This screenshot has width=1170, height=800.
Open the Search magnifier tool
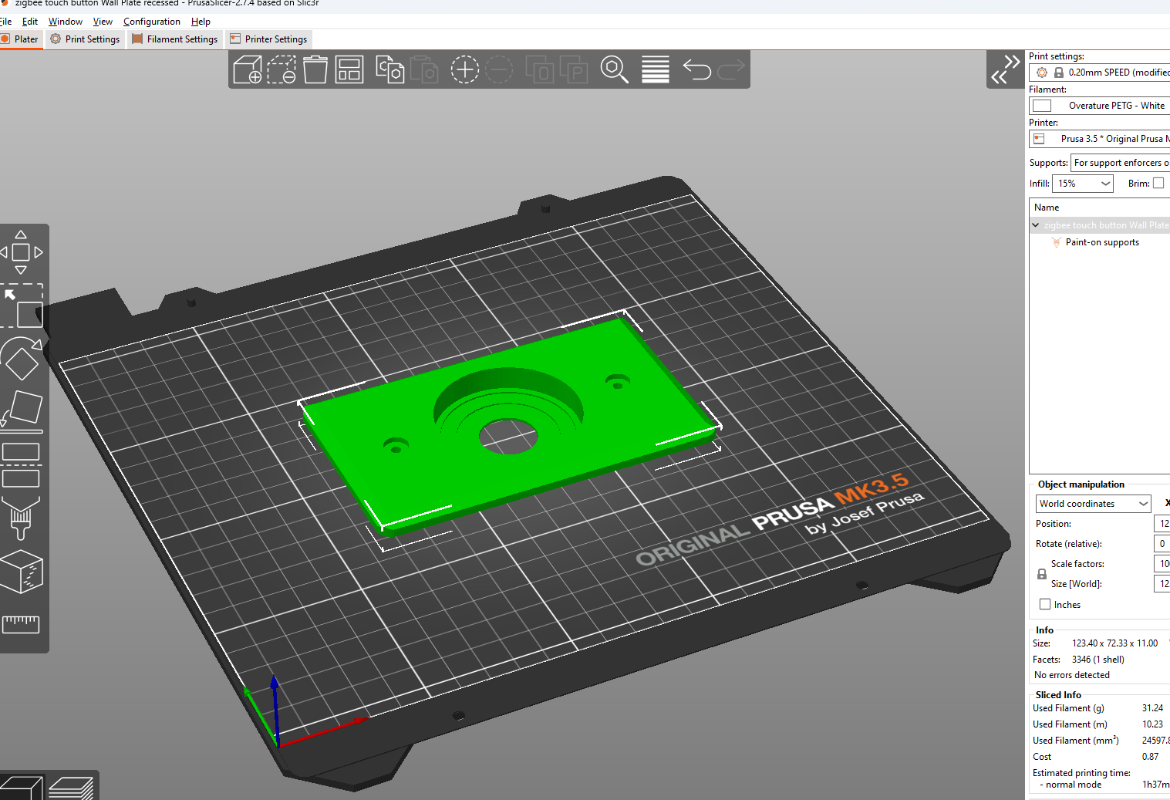coord(614,70)
